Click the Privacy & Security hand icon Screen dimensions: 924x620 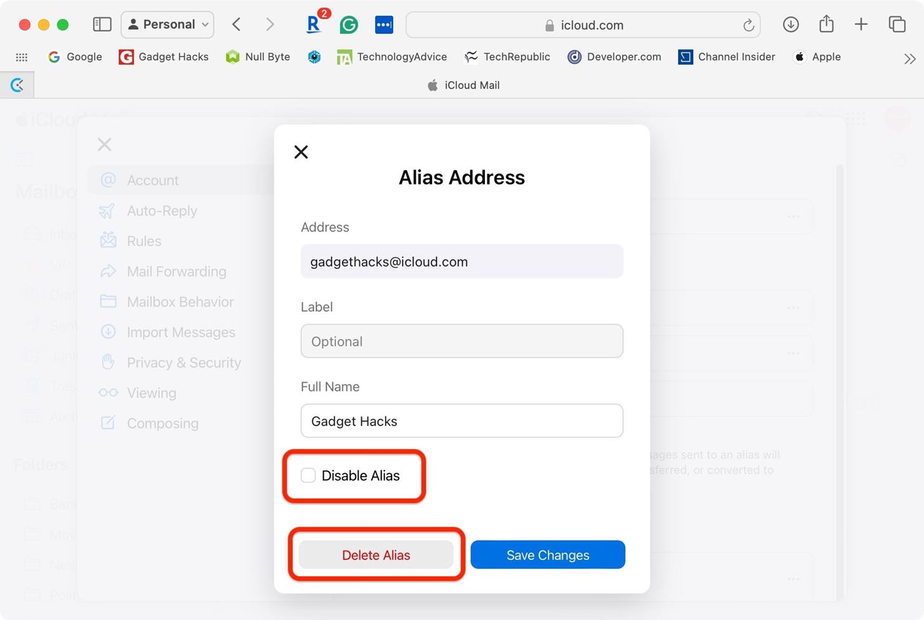click(x=109, y=362)
